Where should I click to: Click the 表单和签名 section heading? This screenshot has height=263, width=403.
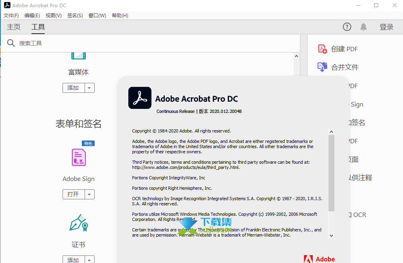point(79,124)
